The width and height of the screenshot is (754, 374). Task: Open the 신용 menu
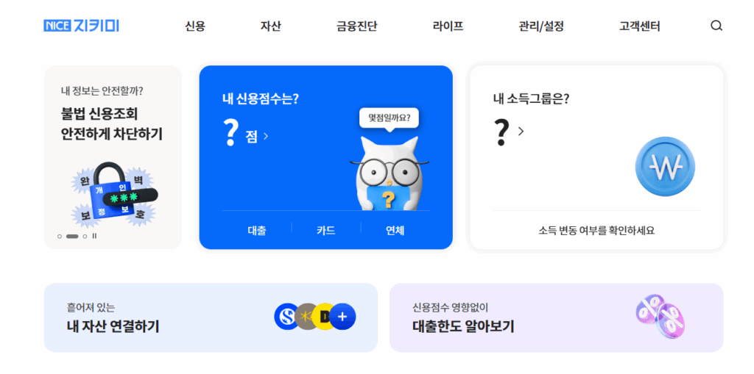pos(195,26)
